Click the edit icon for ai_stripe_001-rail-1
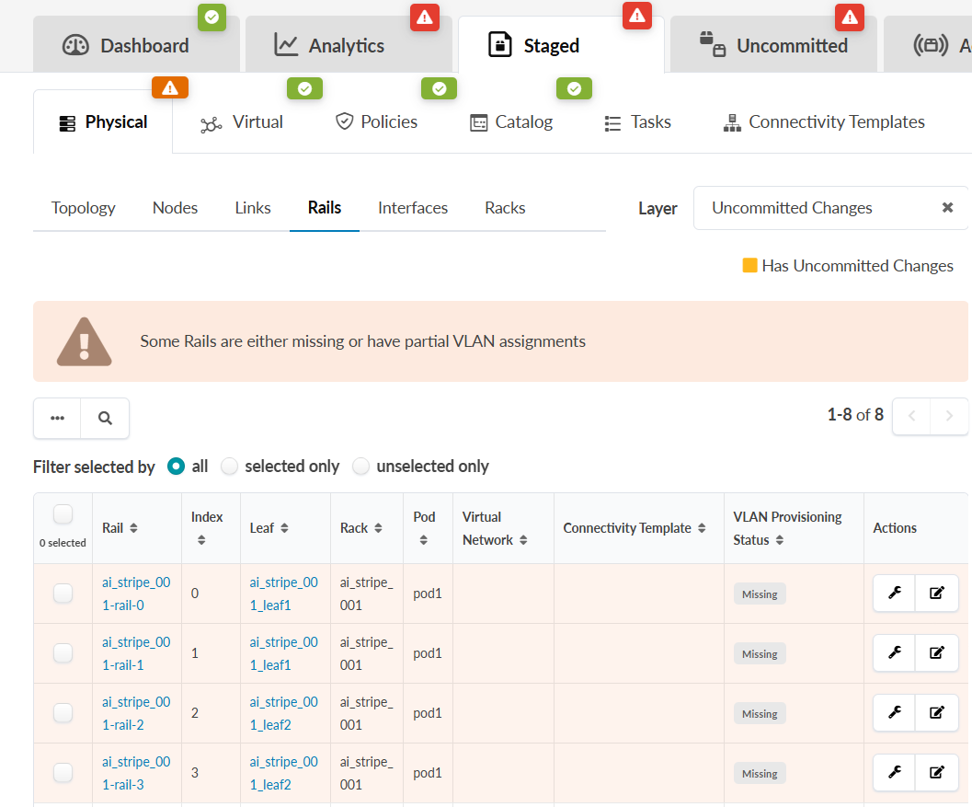Image resolution: width=972 pixels, height=807 pixels. (x=937, y=652)
